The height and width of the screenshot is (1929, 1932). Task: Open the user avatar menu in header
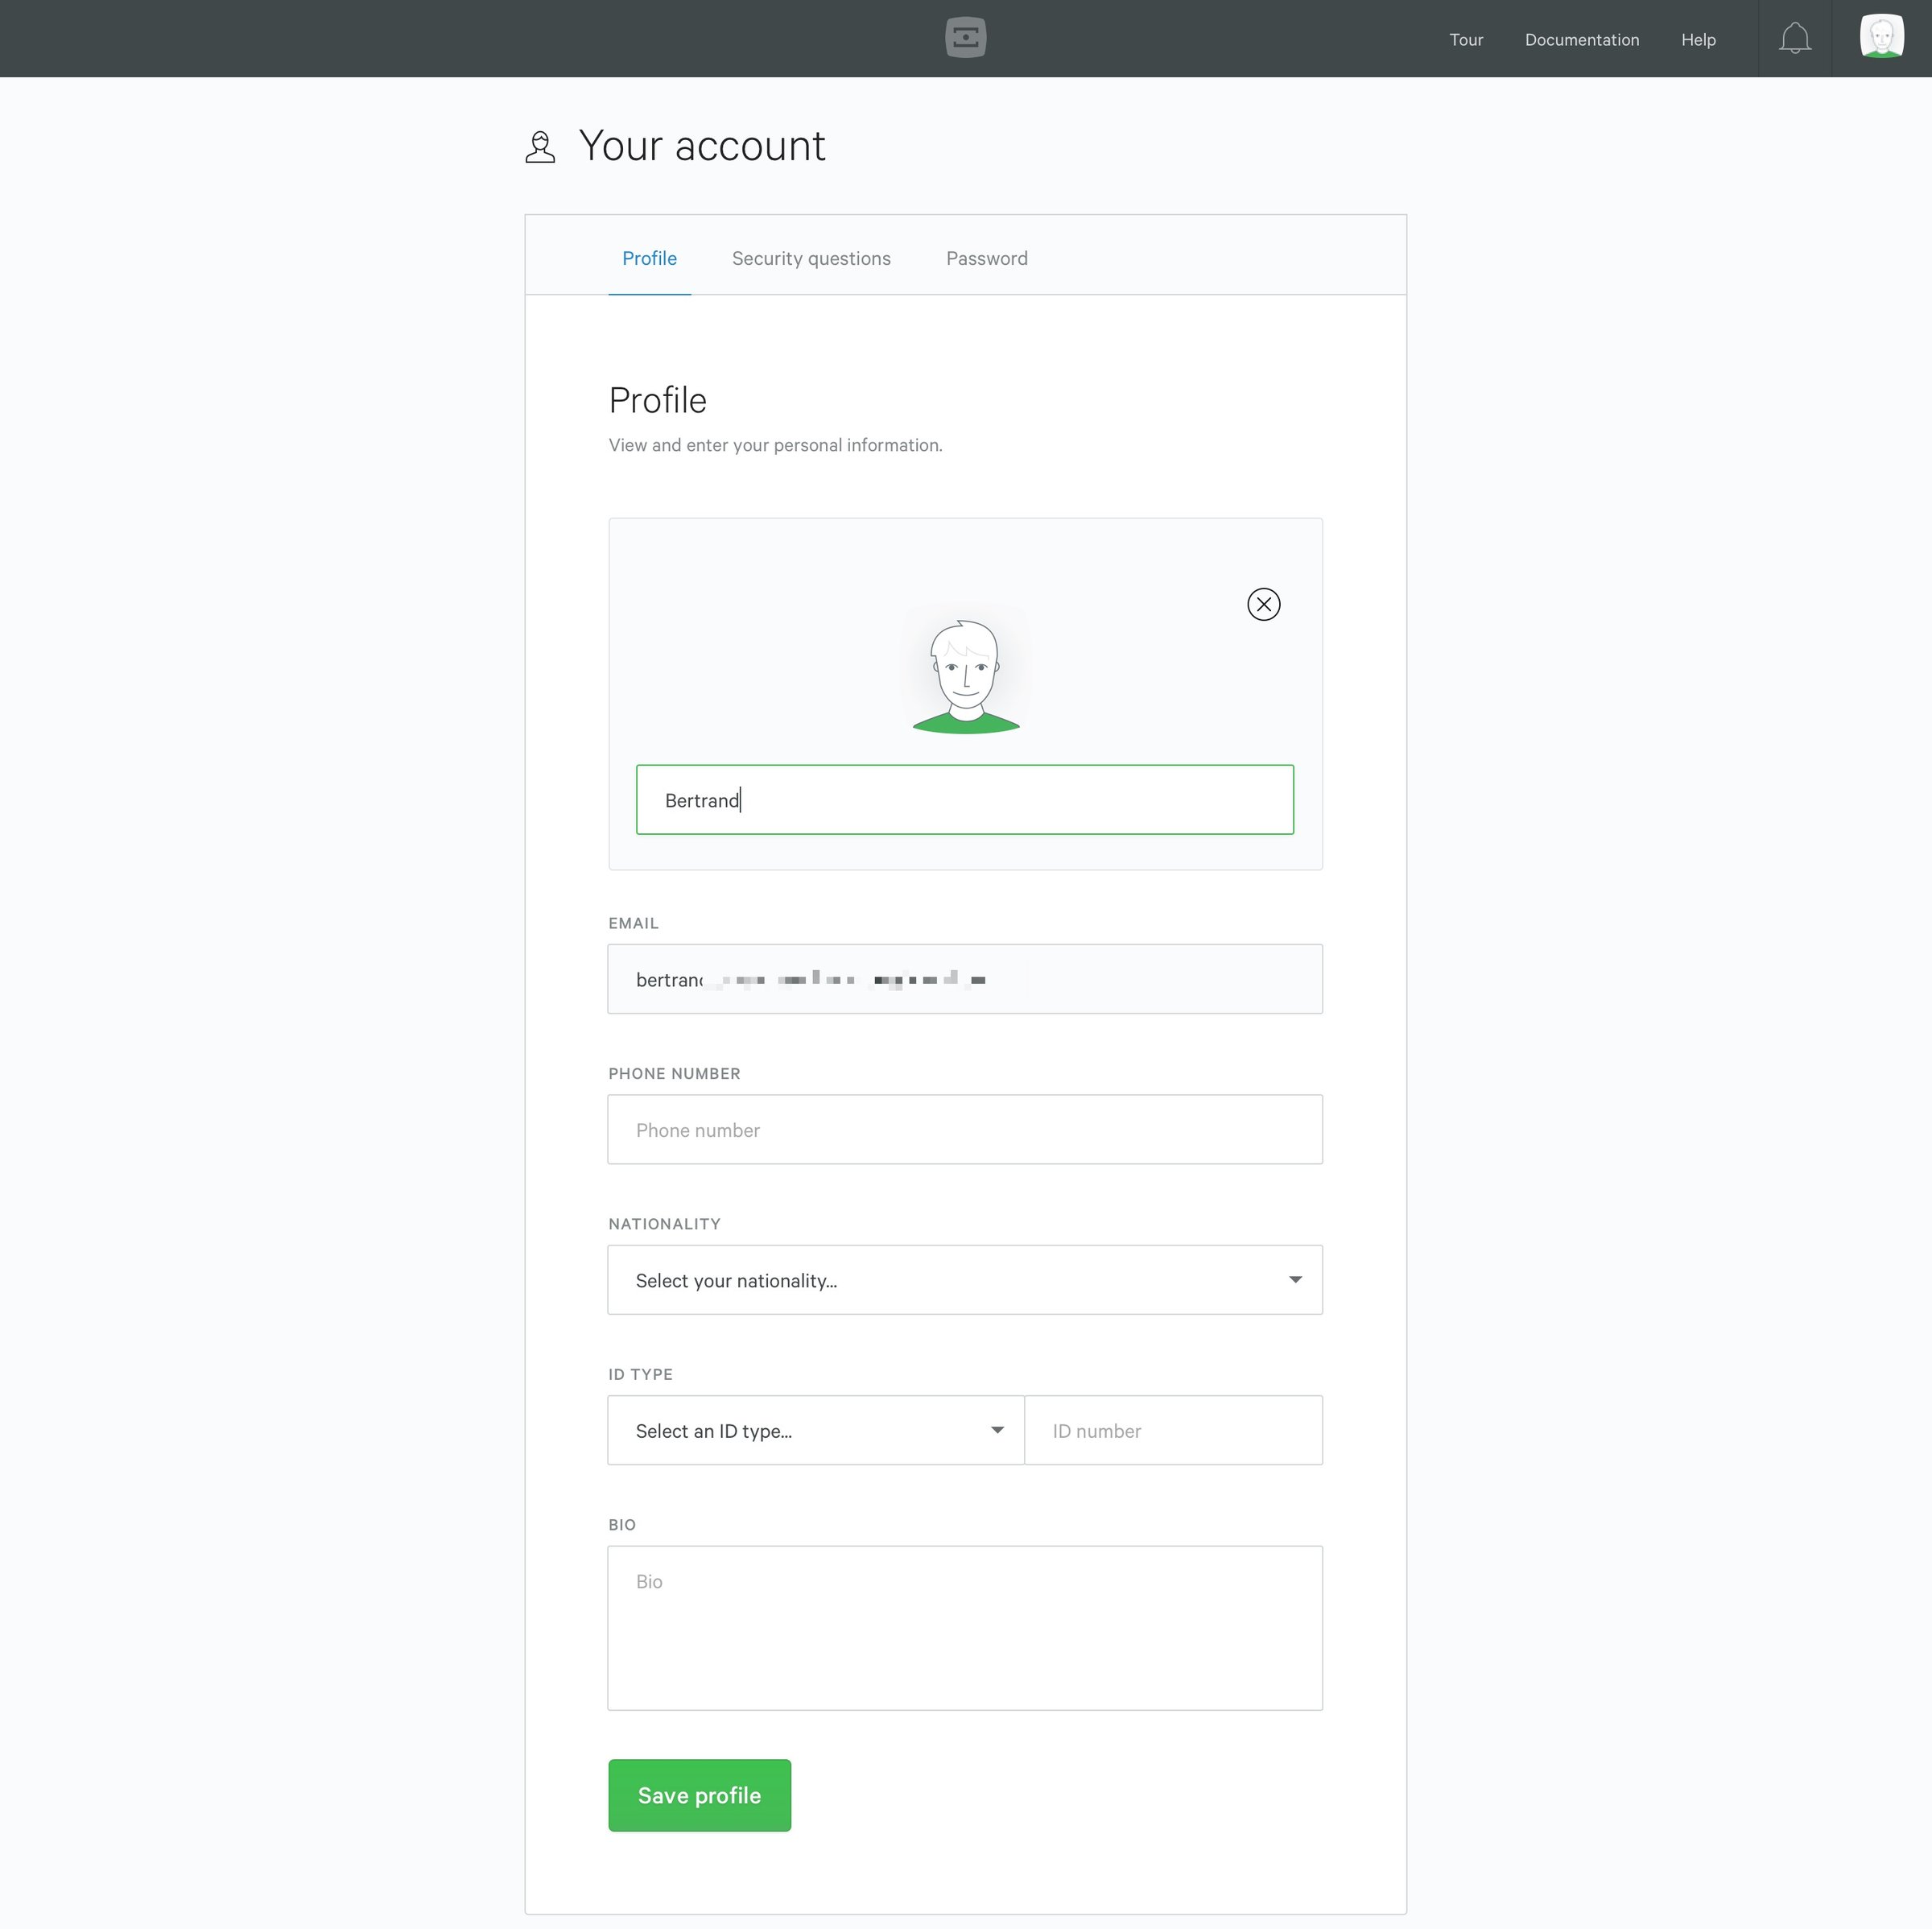[1881, 36]
